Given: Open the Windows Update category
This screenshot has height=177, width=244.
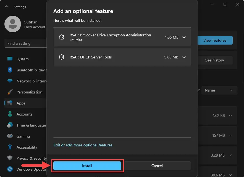Looking at the screenshot, I should pyautogui.click(x=25, y=169).
